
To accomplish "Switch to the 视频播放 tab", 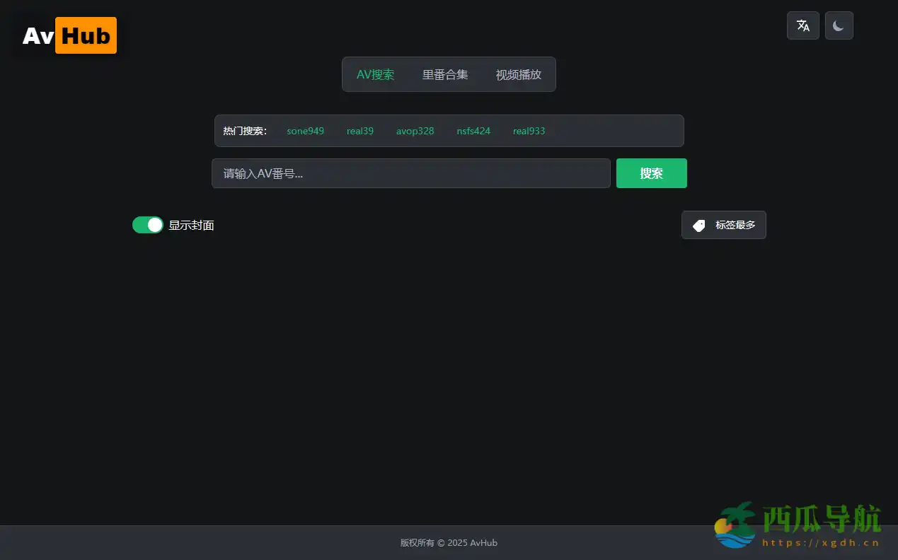I will pyautogui.click(x=518, y=74).
